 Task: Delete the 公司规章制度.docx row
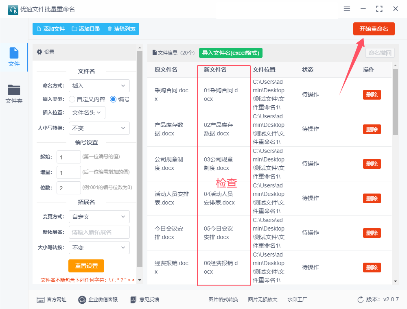tap(372, 164)
